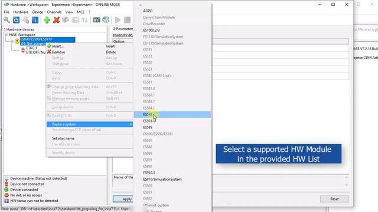Click the Device not connected legend text
The image size is (378, 212).
click(27, 184)
